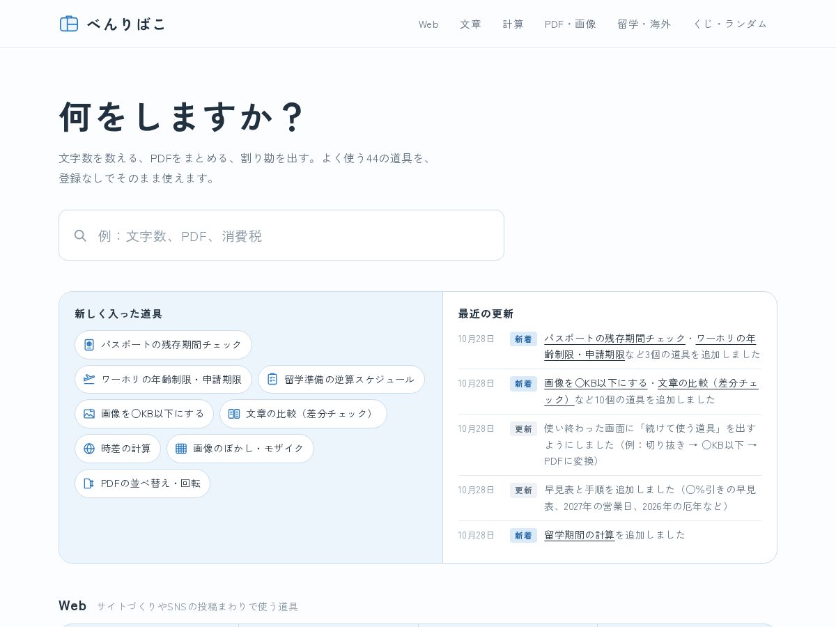Click the 新着 badge beside パスポート update
This screenshot has width=836, height=627.
pyautogui.click(x=523, y=339)
